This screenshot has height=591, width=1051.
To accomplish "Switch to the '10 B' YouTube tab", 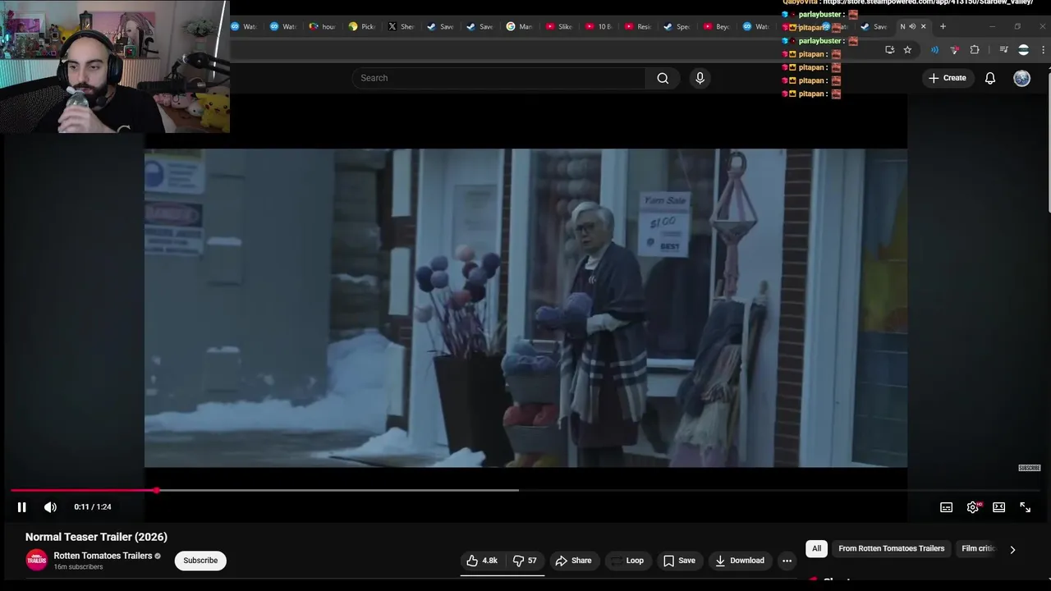I will (x=598, y=26).
